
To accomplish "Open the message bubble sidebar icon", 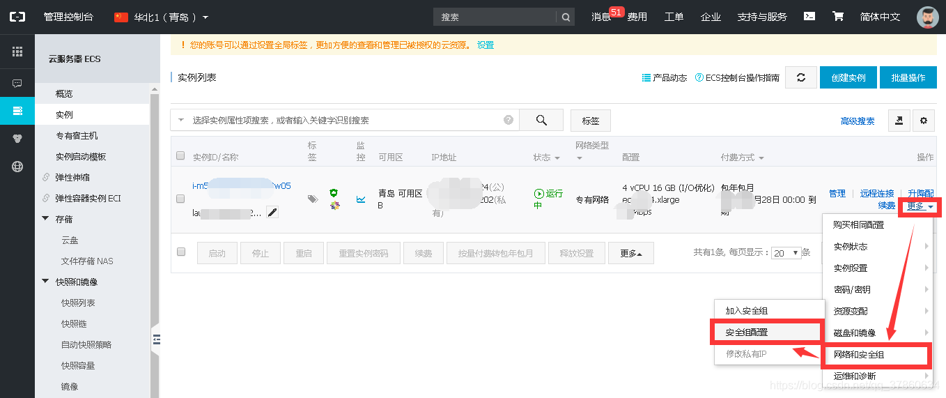I will pos(17,84).
